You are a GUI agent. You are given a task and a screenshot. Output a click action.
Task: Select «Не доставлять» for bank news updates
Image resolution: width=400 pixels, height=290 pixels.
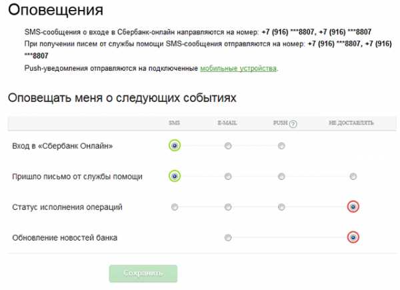point(353,237)
